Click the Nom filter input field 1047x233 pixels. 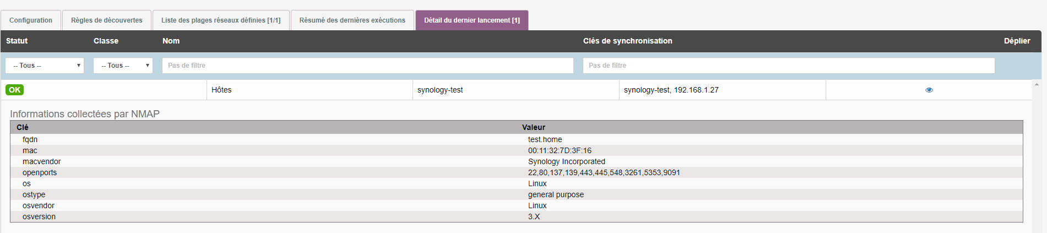point(367,66)
